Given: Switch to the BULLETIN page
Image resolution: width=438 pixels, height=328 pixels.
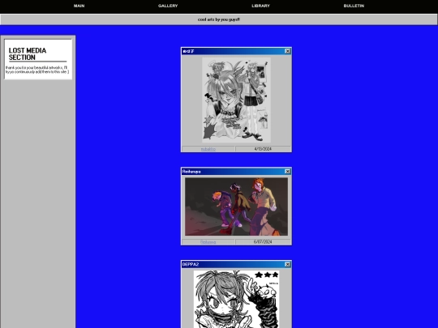Looking at the screenshot, I should pyautogui.click(x=354, y=6).
